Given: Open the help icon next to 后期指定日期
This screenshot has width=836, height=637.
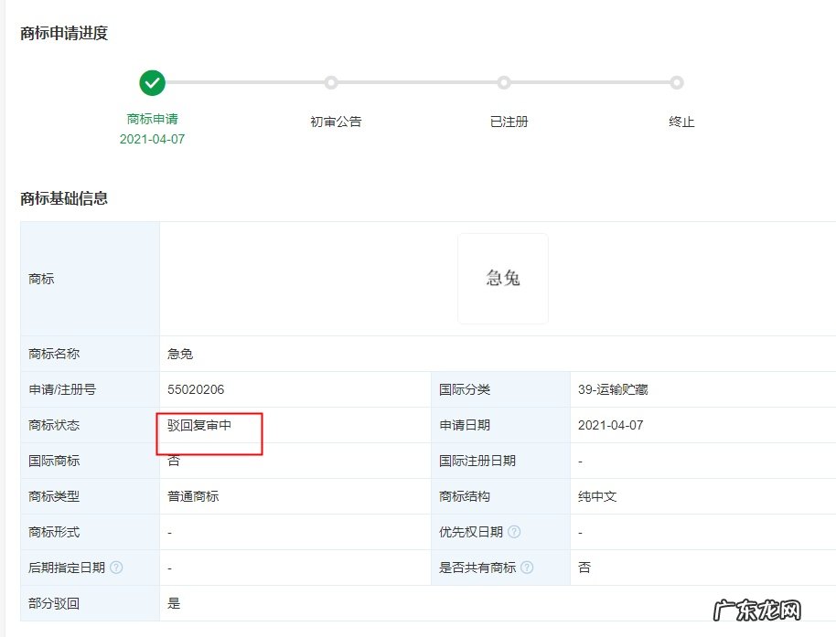Looking at the screenshot, I should click(x=115, y=568).
